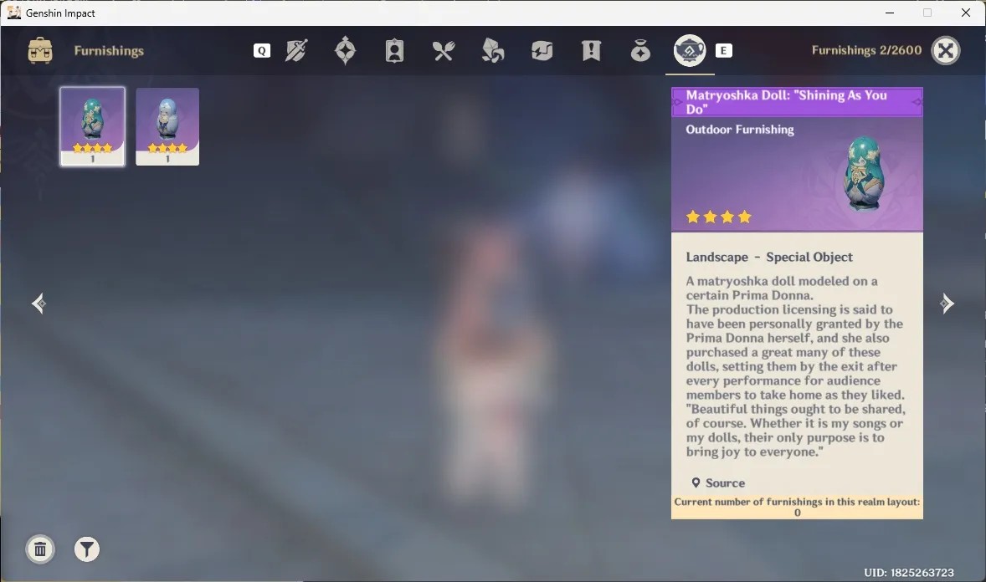Switch to the Artifacts tab
The height and width of the screenshot is (582, 986).
click(x=345, y=51)
